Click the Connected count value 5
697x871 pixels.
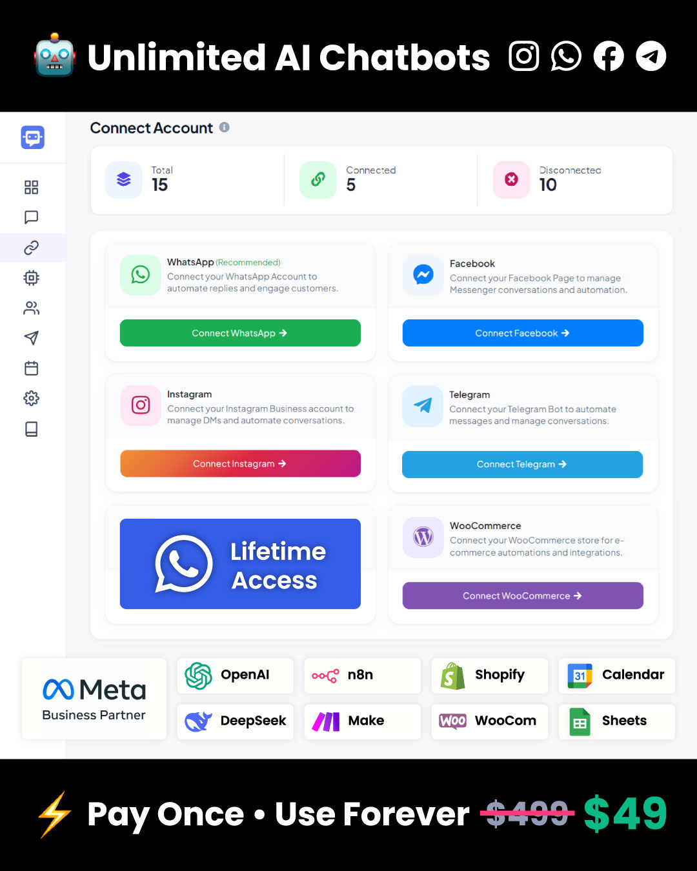click(351, 185)
